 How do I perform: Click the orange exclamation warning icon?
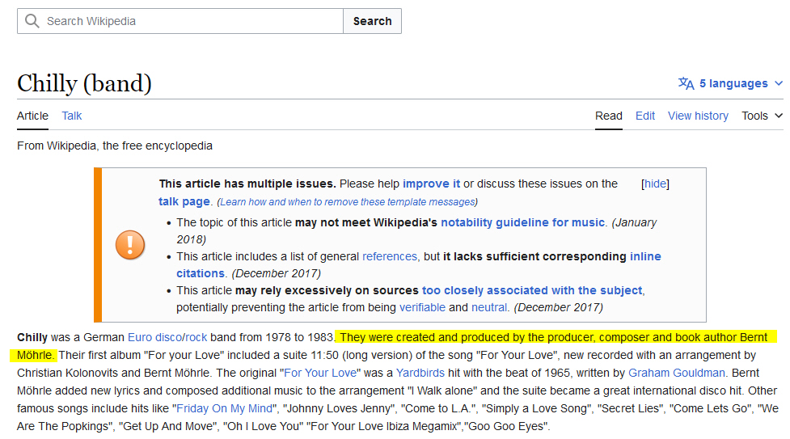[x=130, y=245]
